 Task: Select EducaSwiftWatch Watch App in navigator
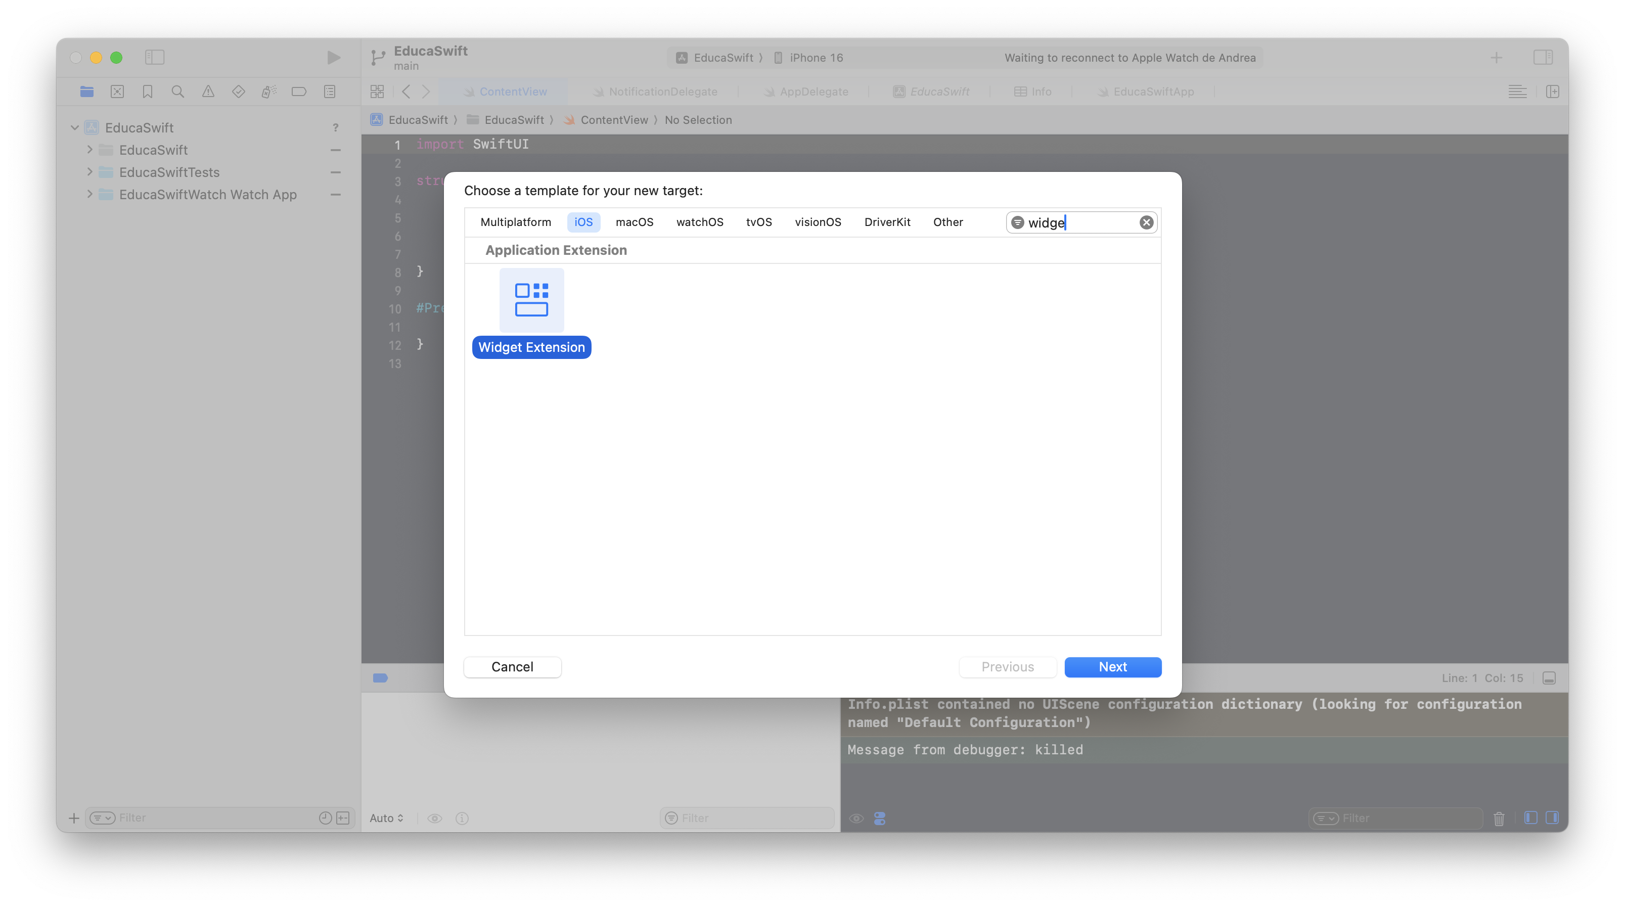click(x=207, y=194)
